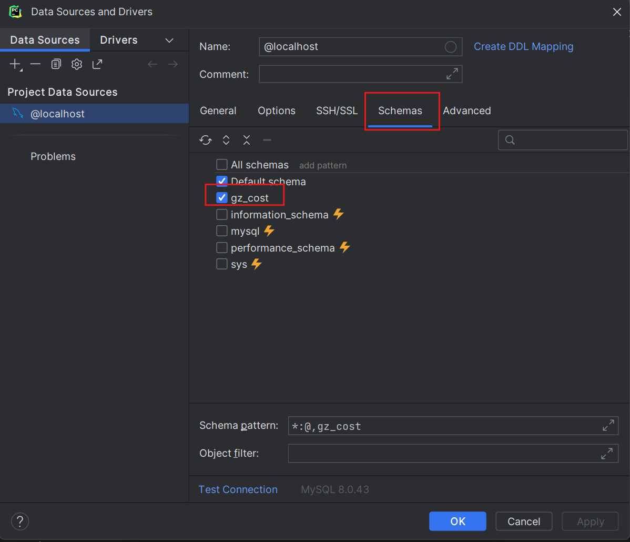Image resolution: width=630 pixels, height=542 pixels.
Task: Open the Advanced tab
Action: pos(467,111)
